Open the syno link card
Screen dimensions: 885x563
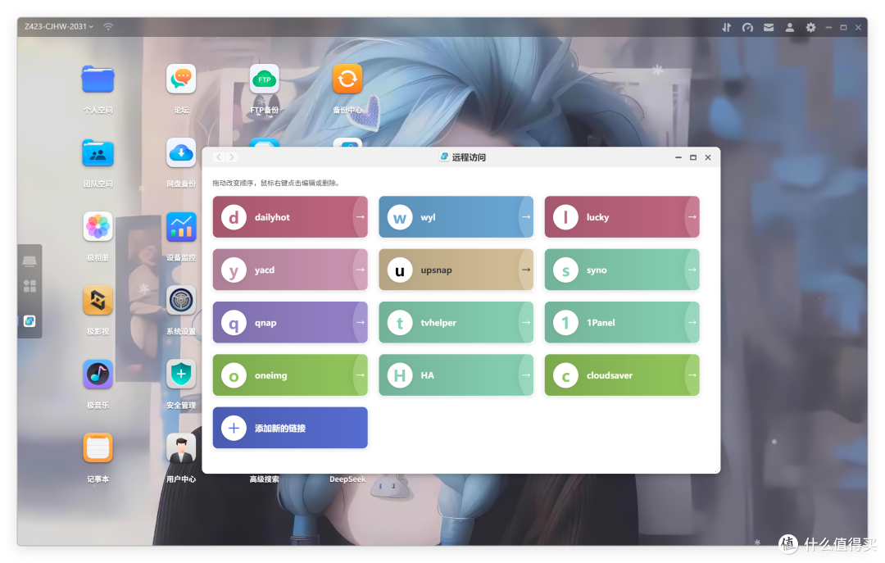tap(622, 270)
